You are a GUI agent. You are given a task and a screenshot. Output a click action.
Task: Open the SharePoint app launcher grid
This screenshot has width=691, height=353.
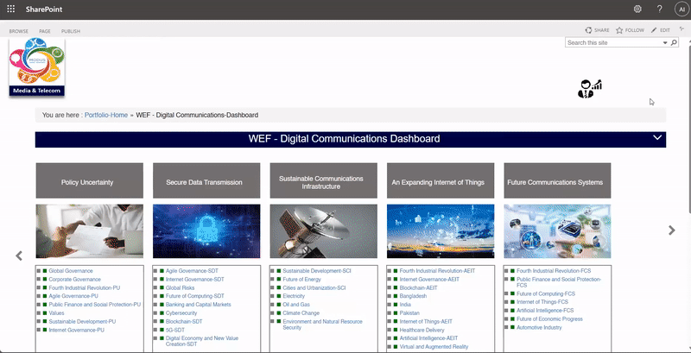tap(11, 9)
